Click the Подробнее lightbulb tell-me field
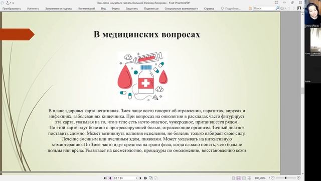This screenshot has width=321, height=181. click(x=231, y=9)
